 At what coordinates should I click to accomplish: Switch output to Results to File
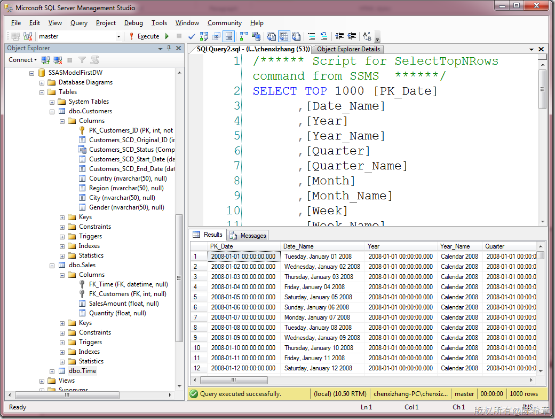296,36
